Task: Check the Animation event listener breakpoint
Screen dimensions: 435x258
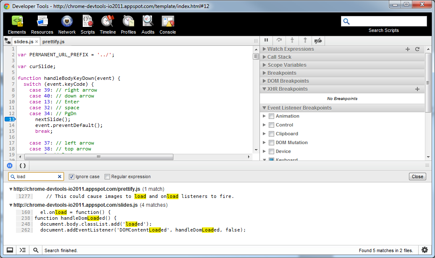Action: (x=272, y=116)
